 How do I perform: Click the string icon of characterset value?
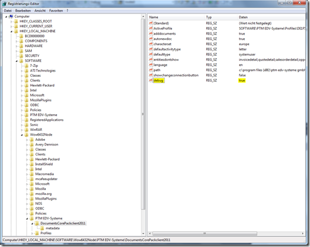point(151,44)
